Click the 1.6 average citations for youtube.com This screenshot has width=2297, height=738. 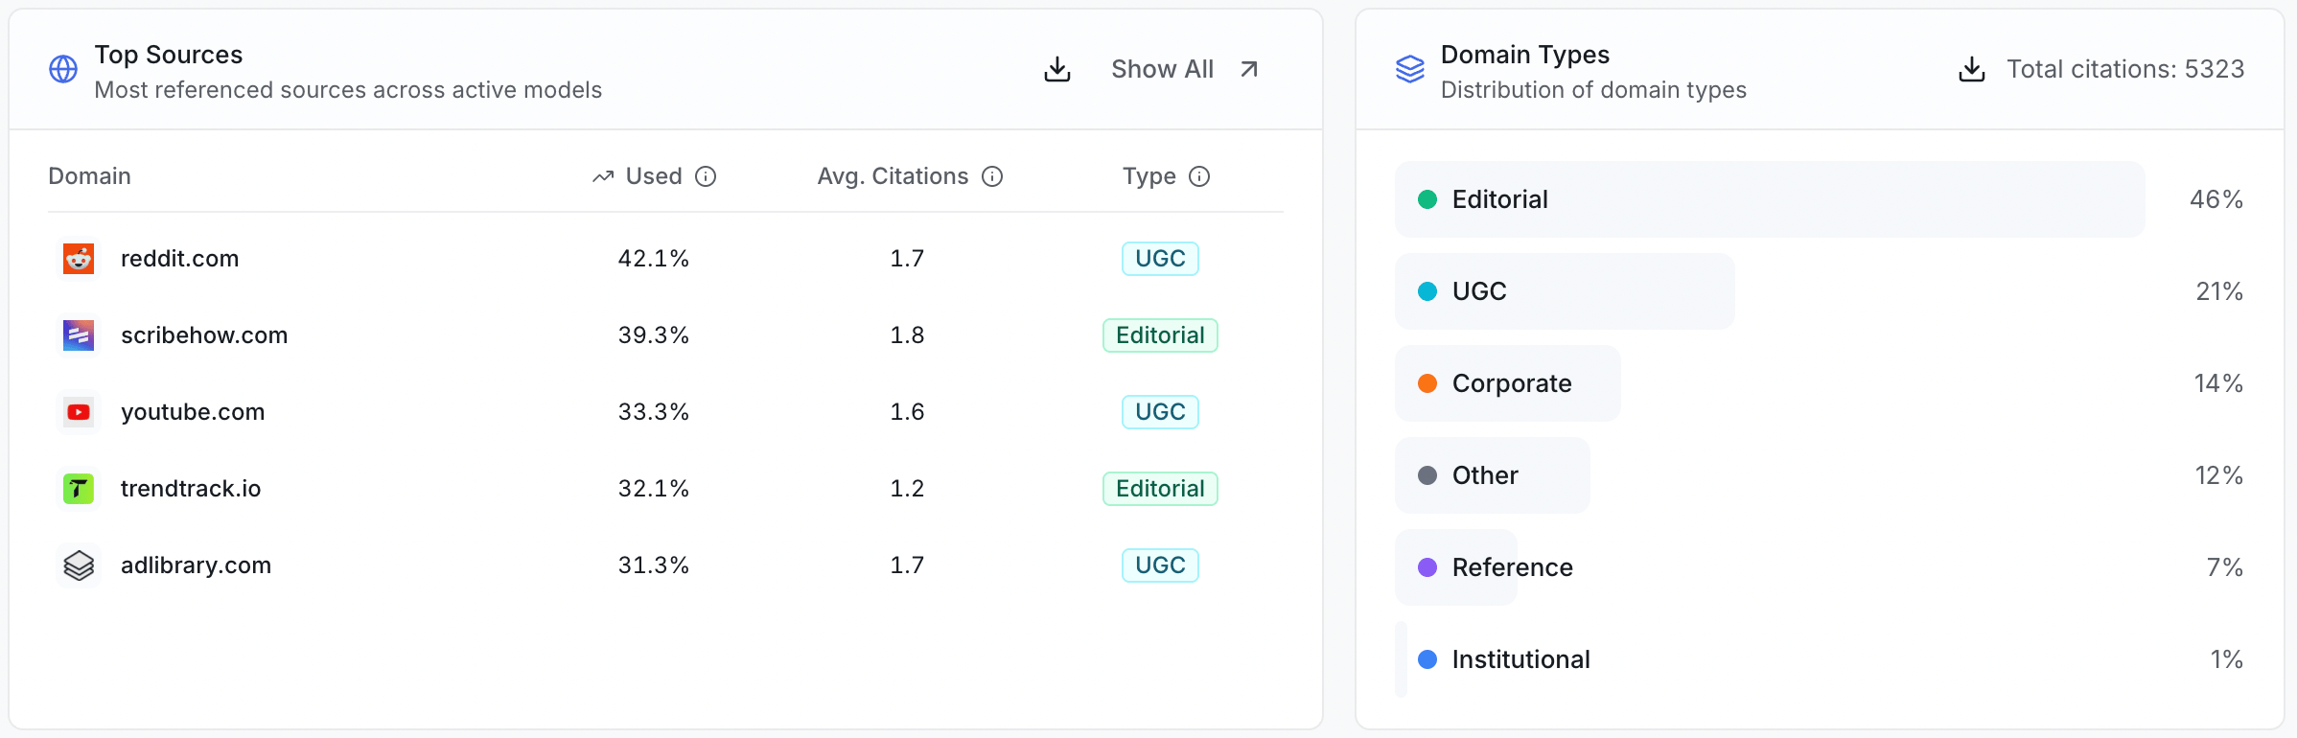(x=907, y=412)
